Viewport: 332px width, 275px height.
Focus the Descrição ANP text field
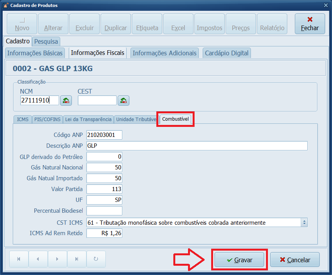[197, 145]
